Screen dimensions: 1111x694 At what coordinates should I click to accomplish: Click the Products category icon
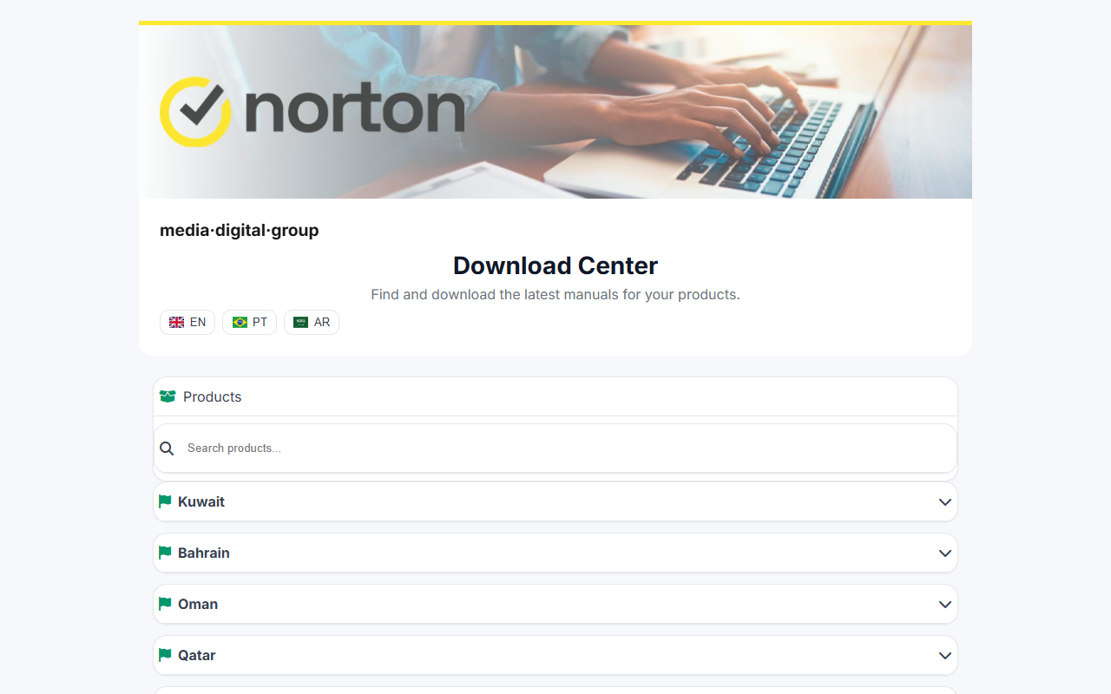point(167,396)
